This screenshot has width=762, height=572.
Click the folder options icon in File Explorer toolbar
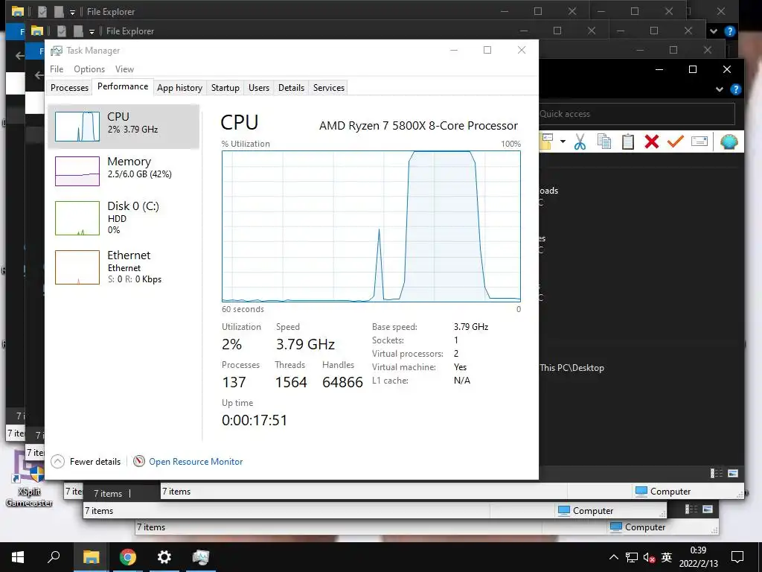547,142
